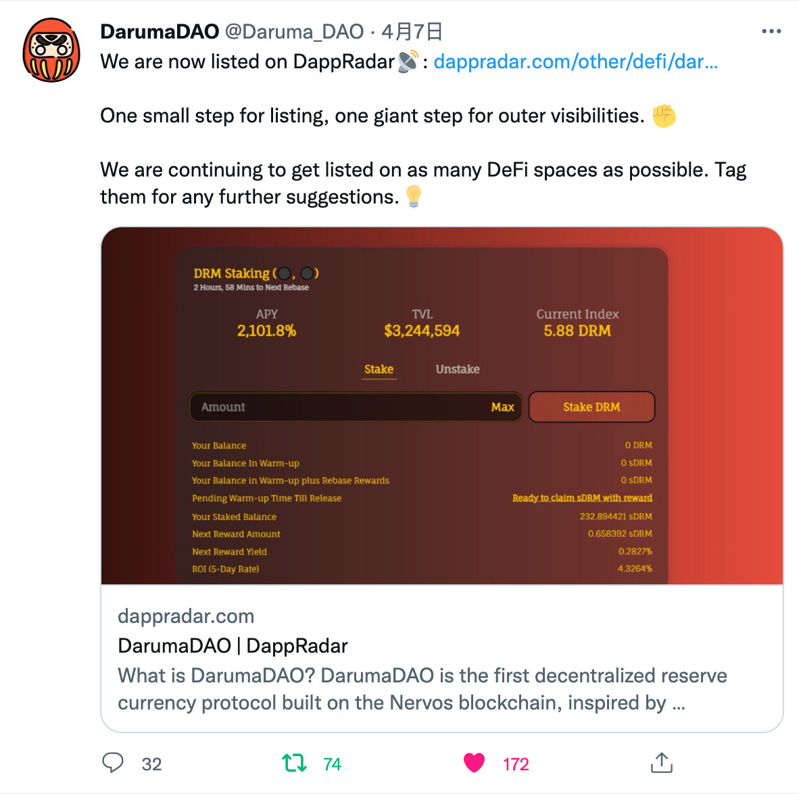Click the like count 172
This screenshot has height=794, width=799.
(x=516, y=764)
